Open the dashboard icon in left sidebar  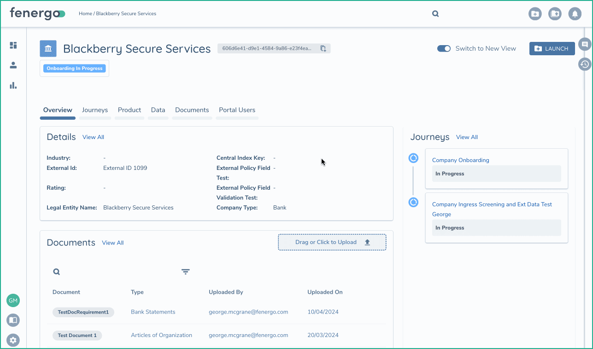[13, 45]
